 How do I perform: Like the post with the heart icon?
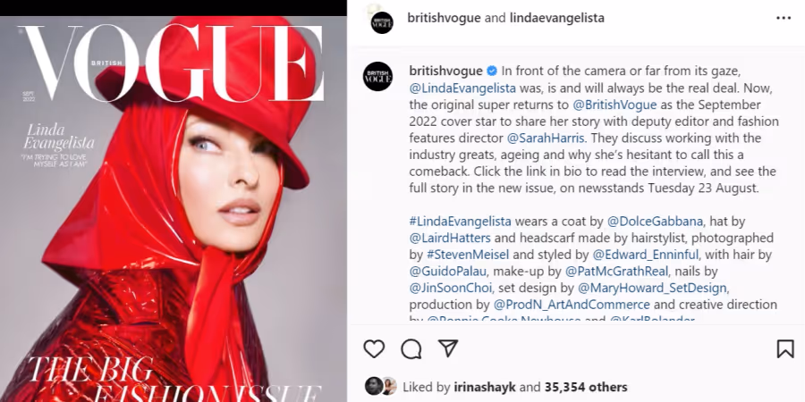(x=374, y=349)
